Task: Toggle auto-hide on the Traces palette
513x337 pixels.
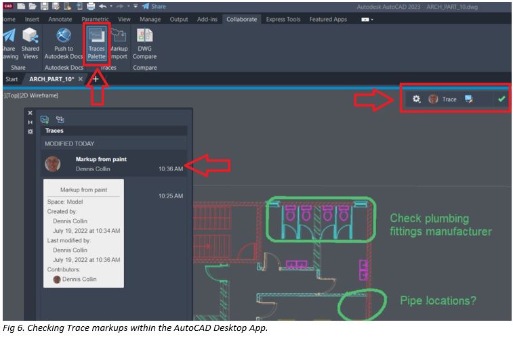Action: [30, 122]
